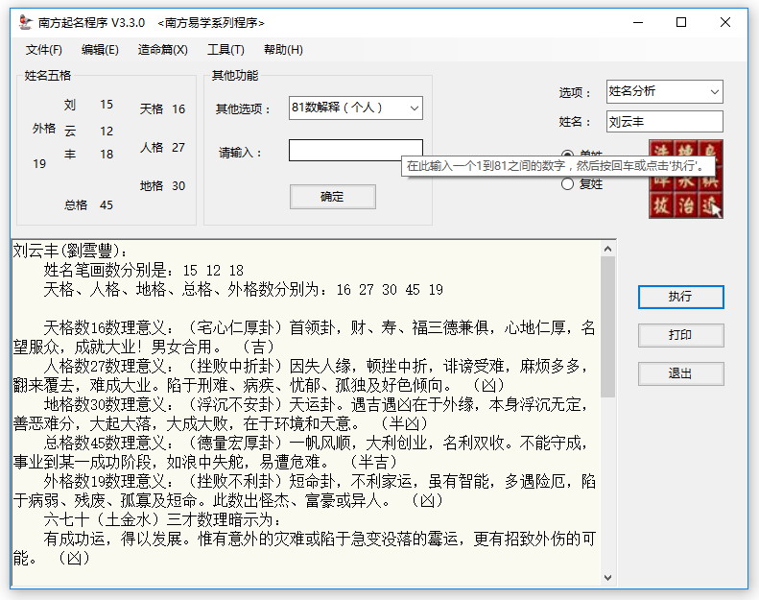This screenshot has height=600, width=759.
Task: Click the 天格数16数理意义 line
Action: [x=304, y=337]
